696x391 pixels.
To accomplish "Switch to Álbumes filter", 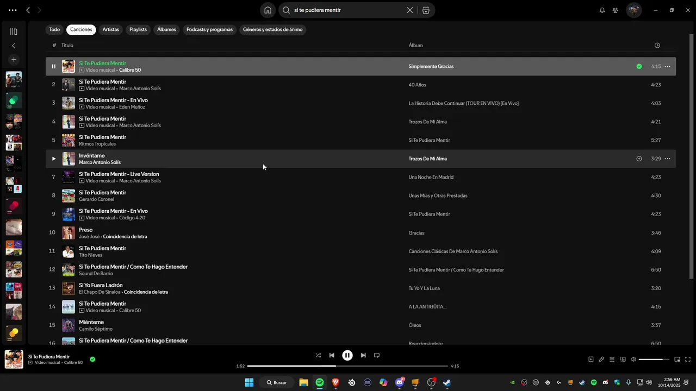I will [x=166, y=29].
